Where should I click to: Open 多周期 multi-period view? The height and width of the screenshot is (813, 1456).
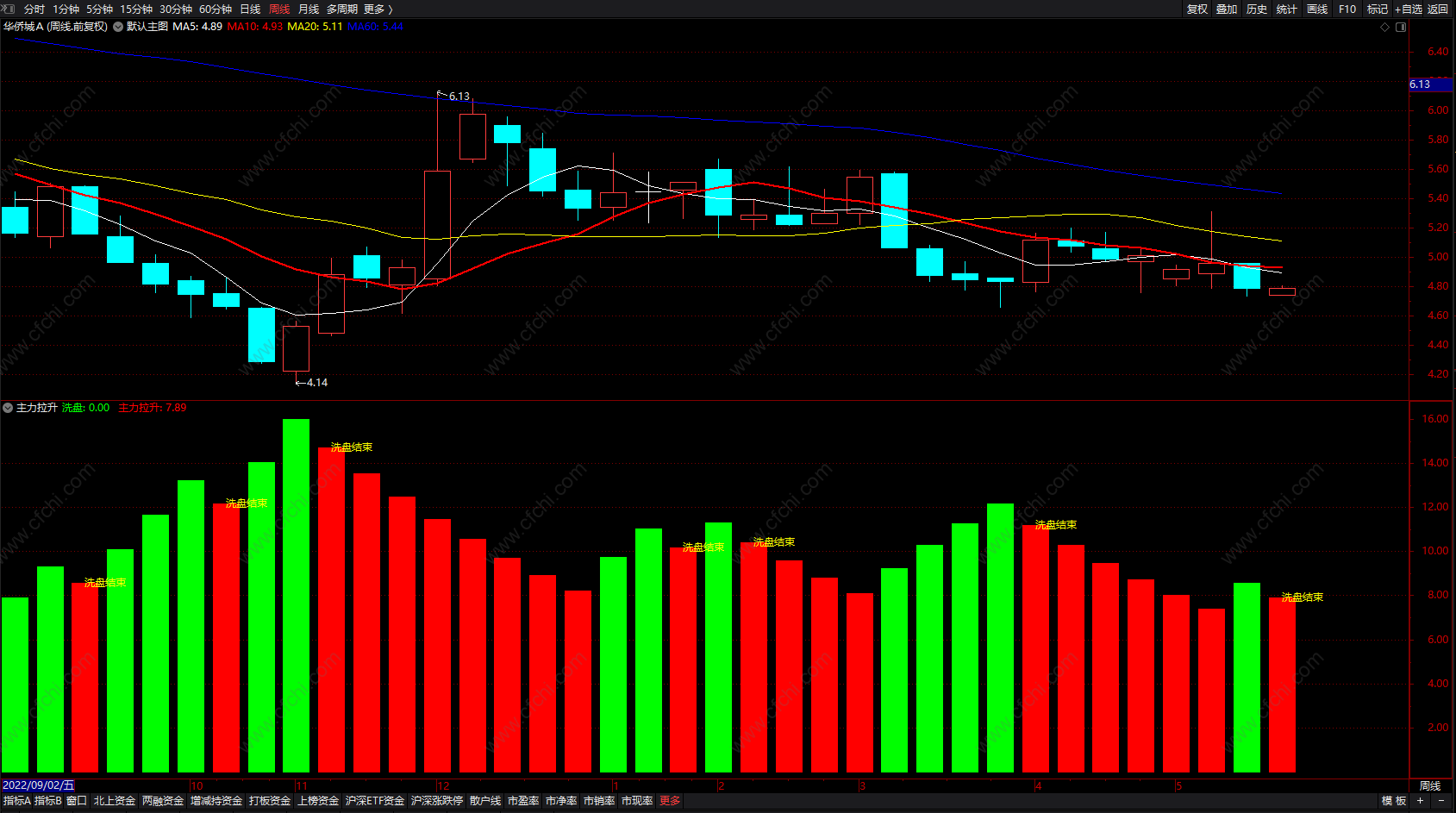(342, 9)
